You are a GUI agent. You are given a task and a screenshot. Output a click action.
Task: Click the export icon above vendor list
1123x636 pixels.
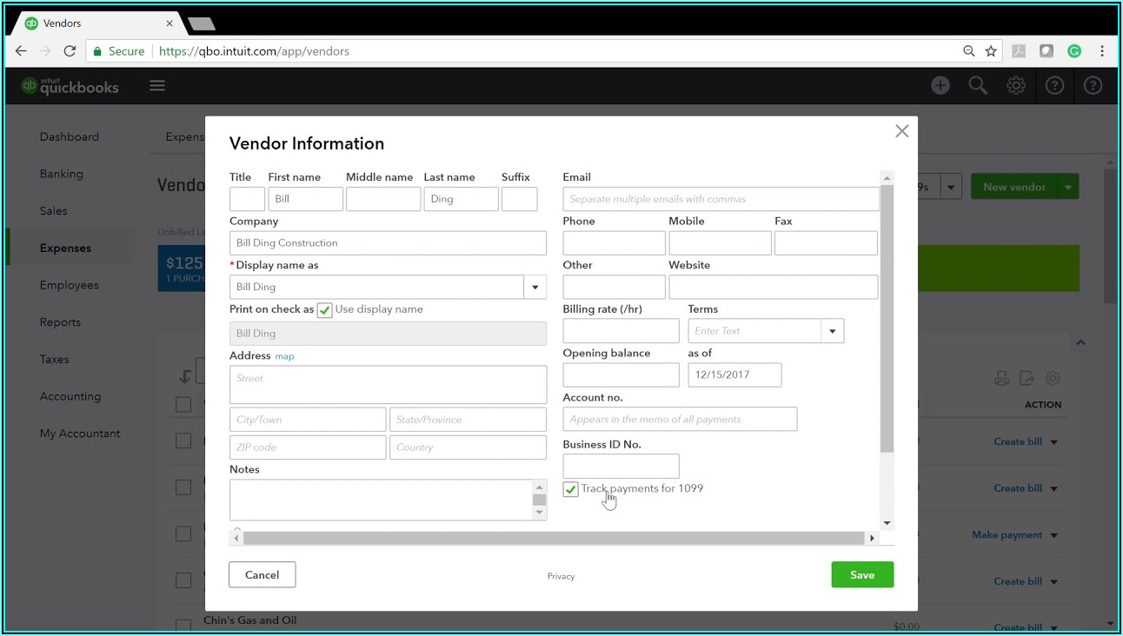pos(1027,378)
